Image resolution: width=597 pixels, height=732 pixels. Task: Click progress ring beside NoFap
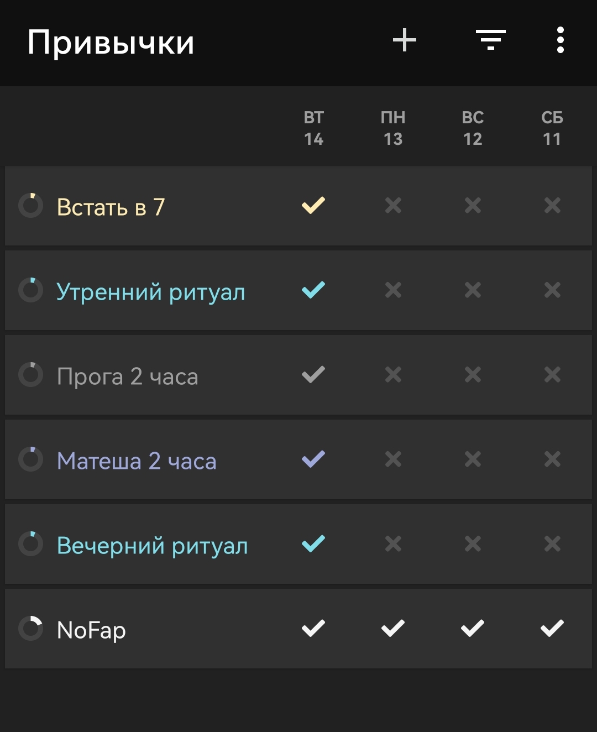(31, 629)
